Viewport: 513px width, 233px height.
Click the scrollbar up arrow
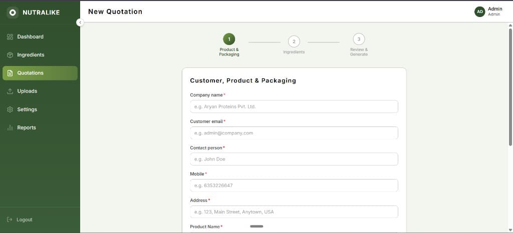510,25
